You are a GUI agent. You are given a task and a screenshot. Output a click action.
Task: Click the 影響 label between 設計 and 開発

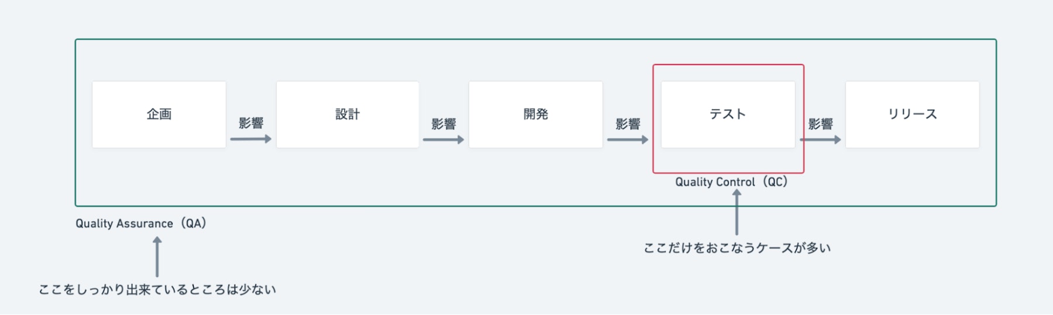(x=443, y=124)
